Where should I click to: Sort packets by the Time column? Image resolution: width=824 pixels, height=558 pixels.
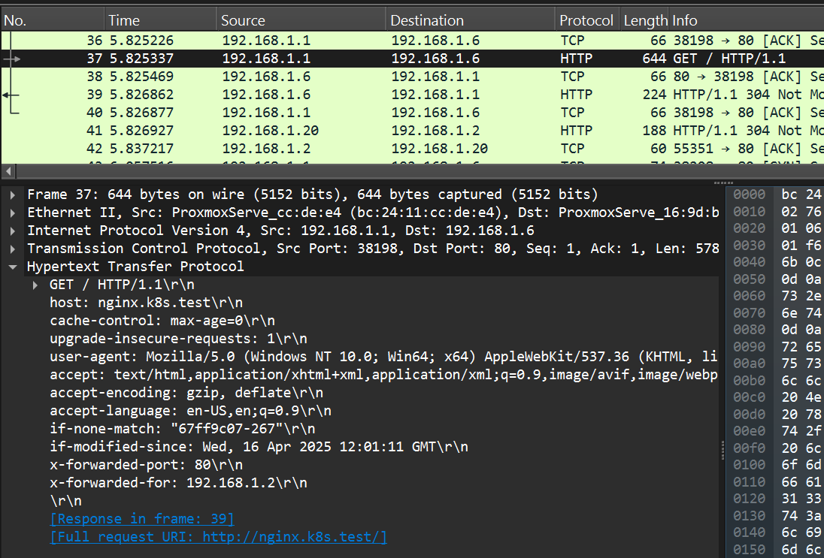point(159,20)
